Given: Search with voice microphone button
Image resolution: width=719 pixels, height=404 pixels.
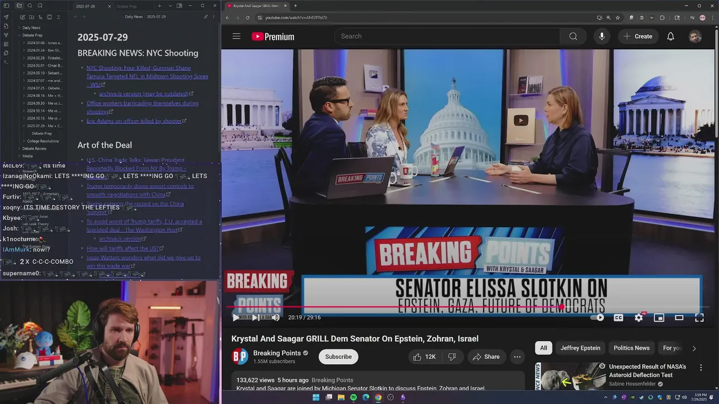Looking at the screenshot, I should [x=602, y=36].
